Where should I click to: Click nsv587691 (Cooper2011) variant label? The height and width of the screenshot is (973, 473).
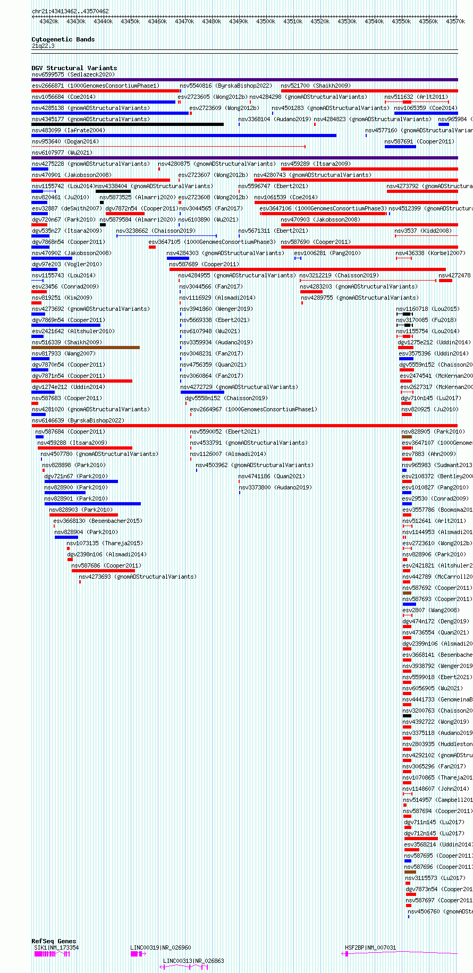419,142
